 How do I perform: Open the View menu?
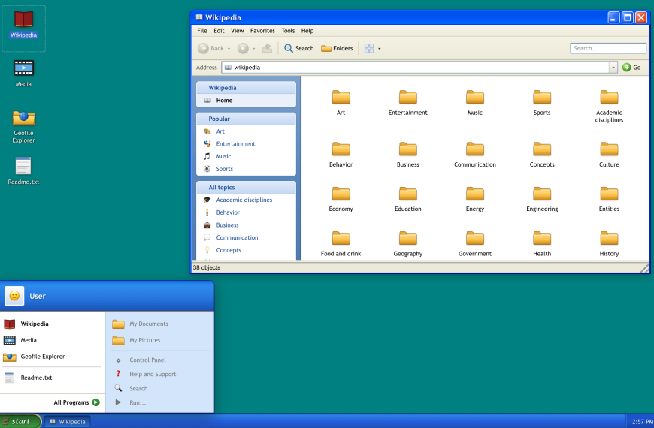[x=238, y=31]
